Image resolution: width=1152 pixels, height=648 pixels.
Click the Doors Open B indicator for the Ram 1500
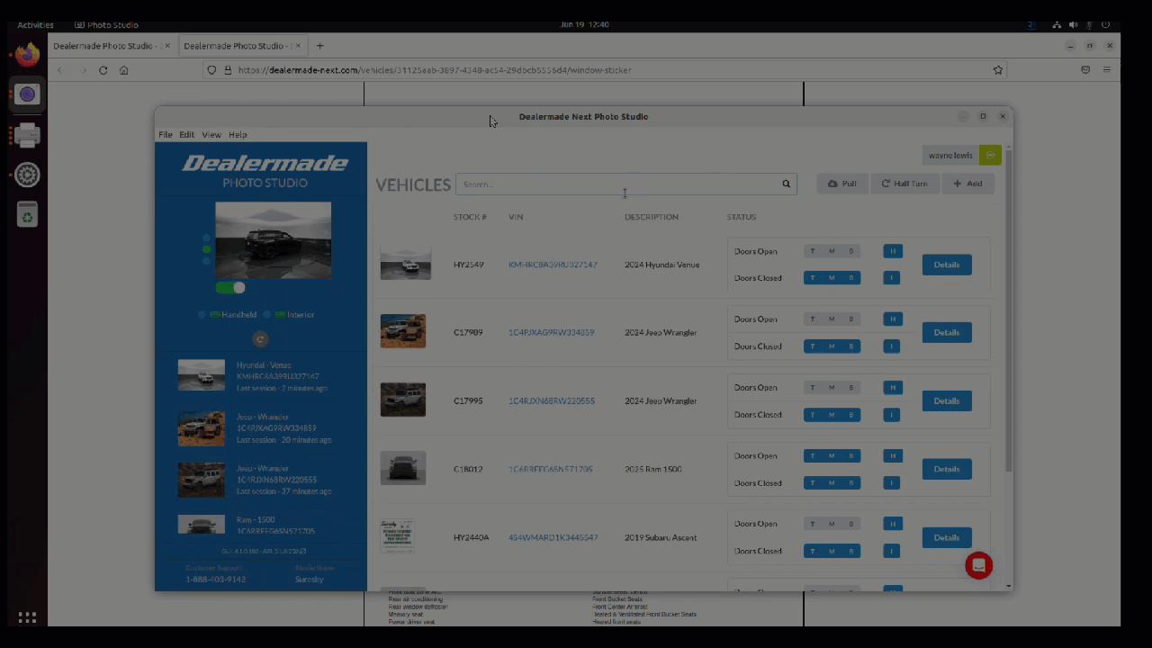(851, 455)
